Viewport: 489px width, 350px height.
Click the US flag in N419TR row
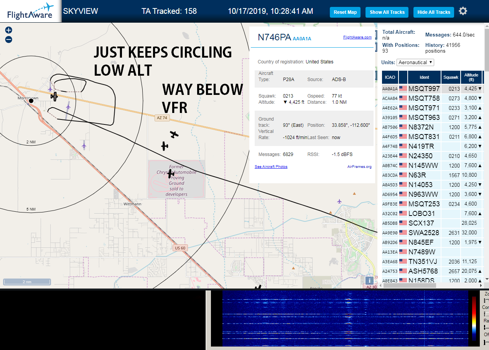(403, 146)
